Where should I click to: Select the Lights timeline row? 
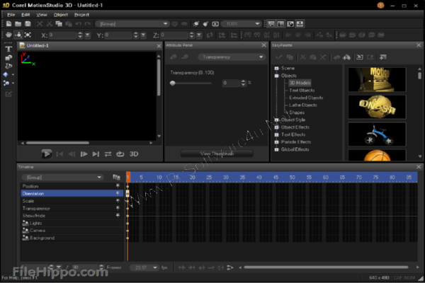[72, 223]
